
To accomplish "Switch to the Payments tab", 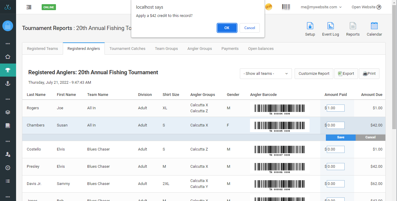I will pos(230,49).
